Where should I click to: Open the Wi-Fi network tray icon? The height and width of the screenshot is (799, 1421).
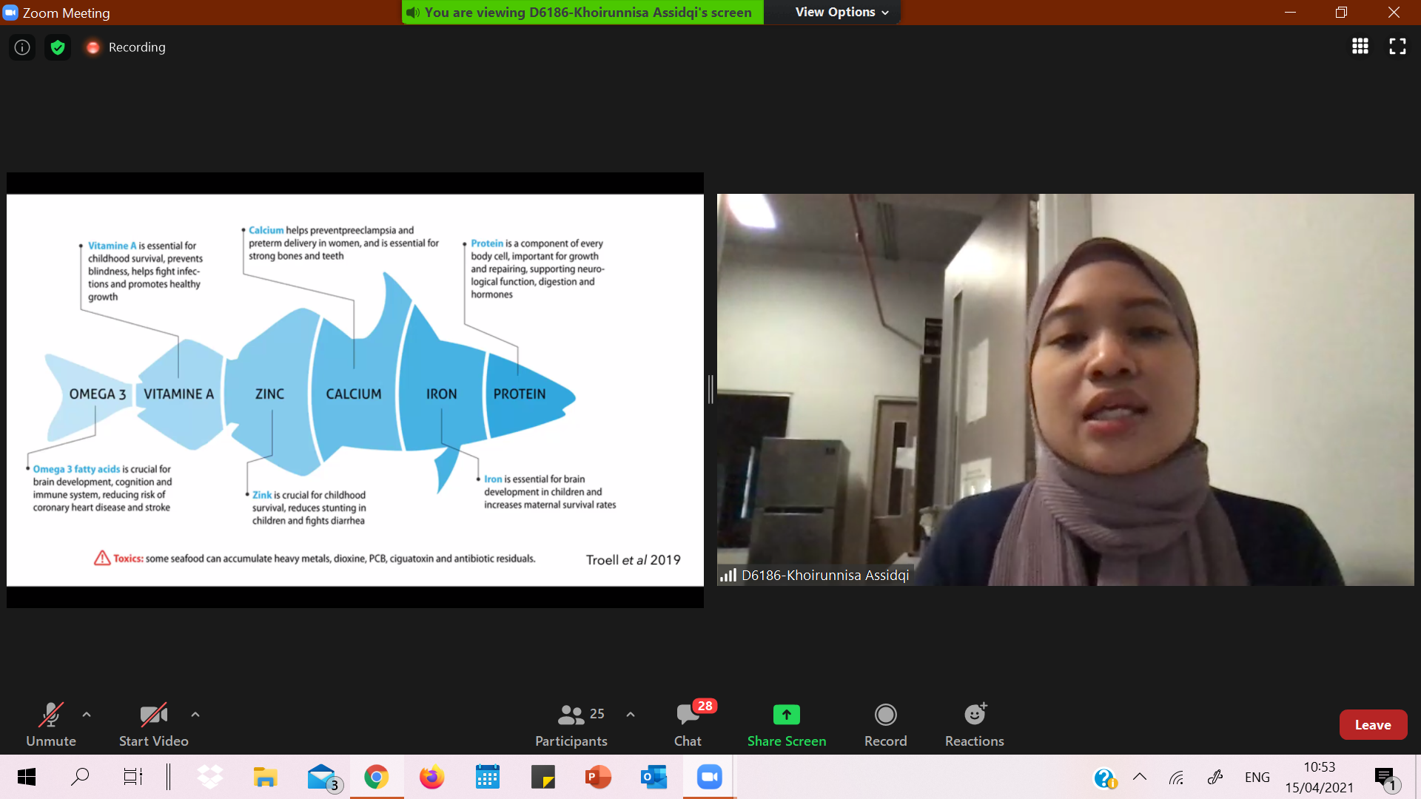point(1176,777)
